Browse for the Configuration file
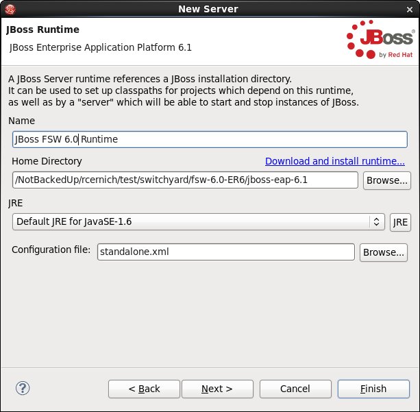This screenshot has height=412, width=420. (x=384, y=252)
